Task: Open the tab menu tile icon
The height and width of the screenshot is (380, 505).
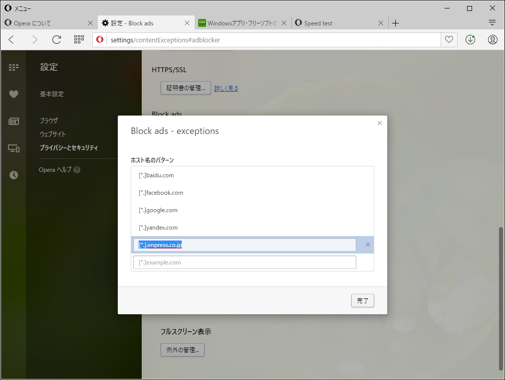Action: click(x=78, y=39)
